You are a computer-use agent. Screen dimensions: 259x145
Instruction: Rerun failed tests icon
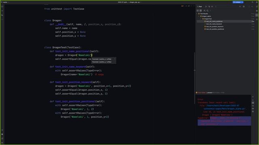coord(209,6)
